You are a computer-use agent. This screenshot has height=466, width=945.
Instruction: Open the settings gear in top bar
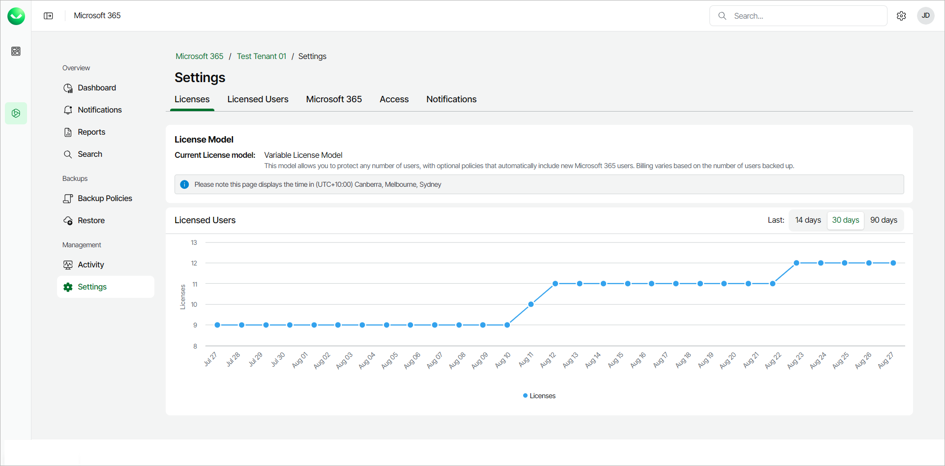tap(901, 16)
